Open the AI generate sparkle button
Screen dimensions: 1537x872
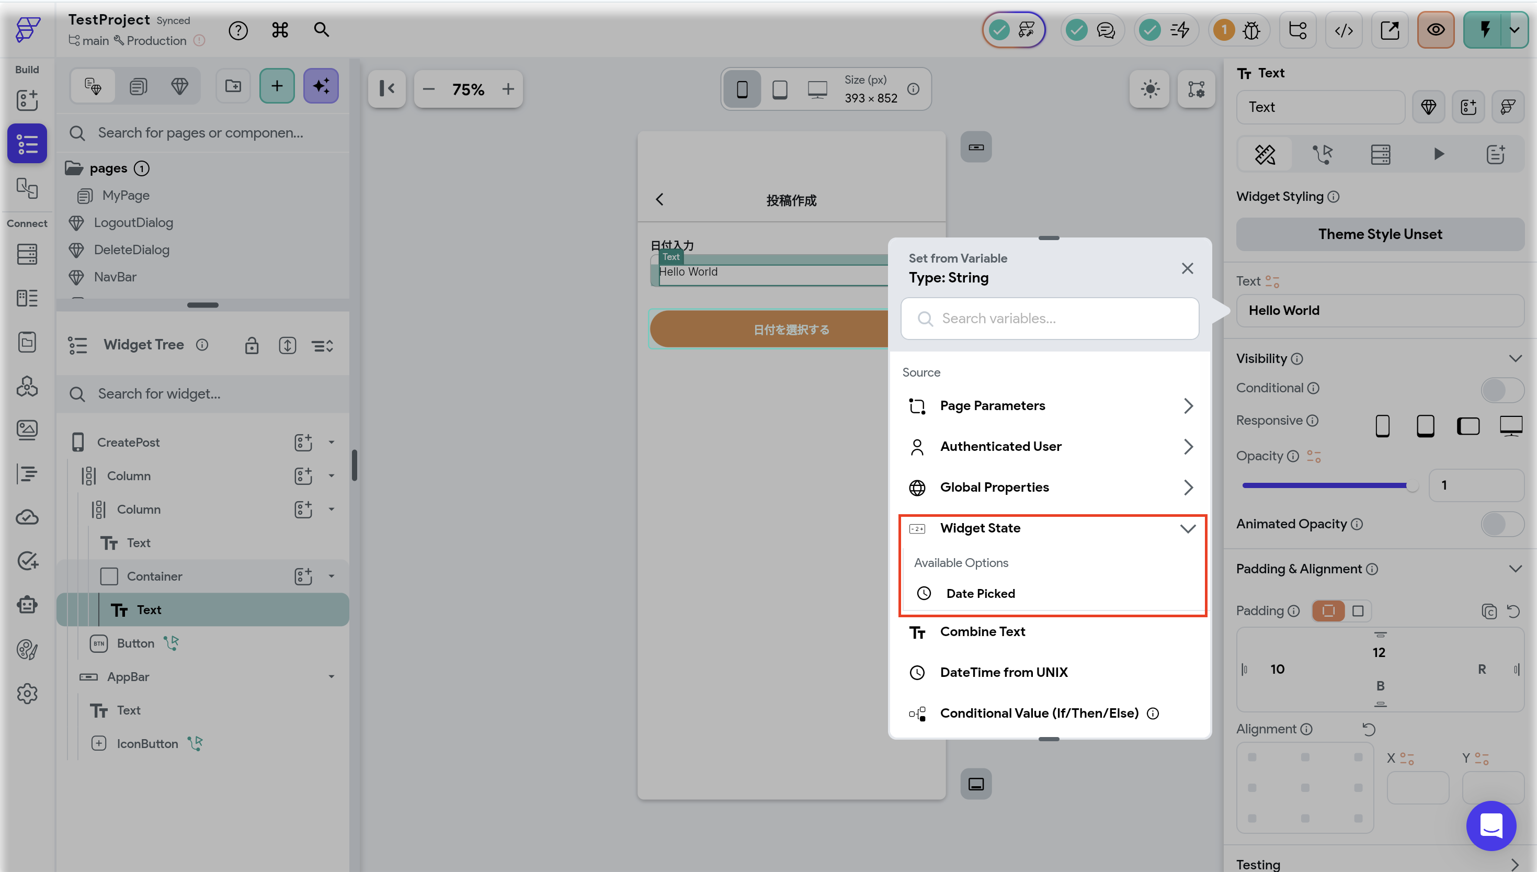[x=321, y=86]
